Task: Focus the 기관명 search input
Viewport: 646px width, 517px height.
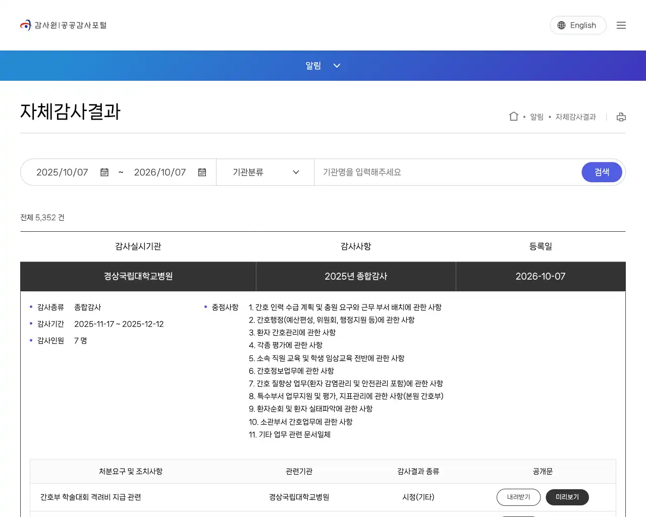Action: (x=448, y=172)
